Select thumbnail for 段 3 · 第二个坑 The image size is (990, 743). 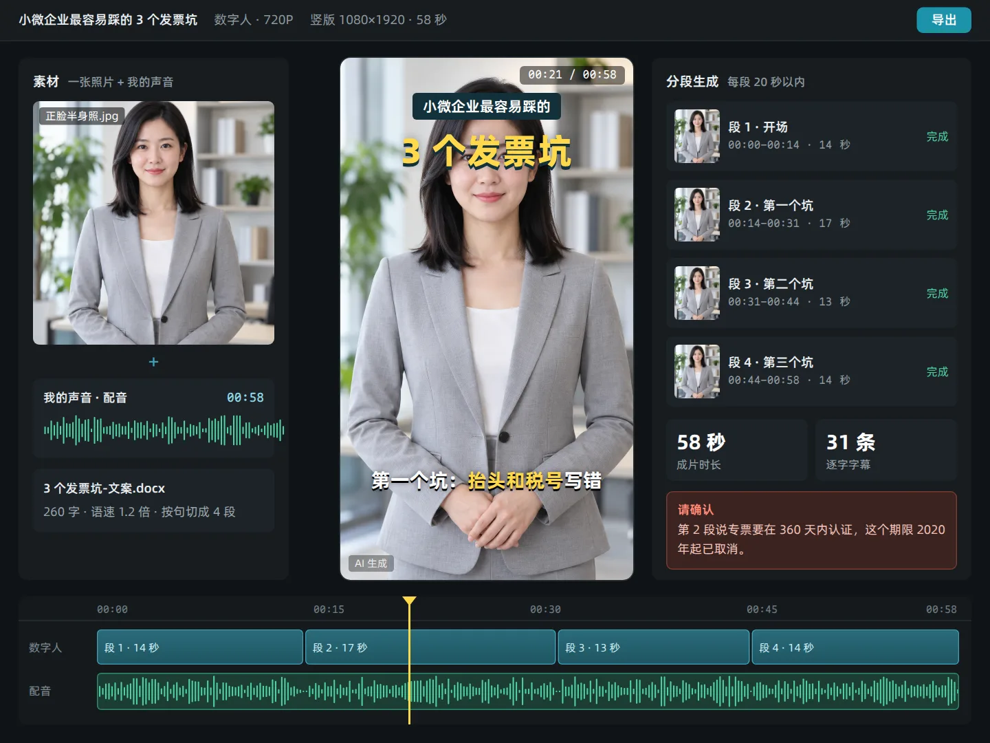tap(697, 293)
